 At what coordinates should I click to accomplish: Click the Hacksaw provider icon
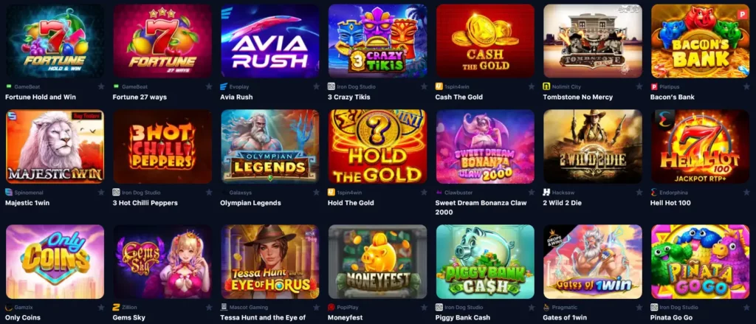point(546,192)
